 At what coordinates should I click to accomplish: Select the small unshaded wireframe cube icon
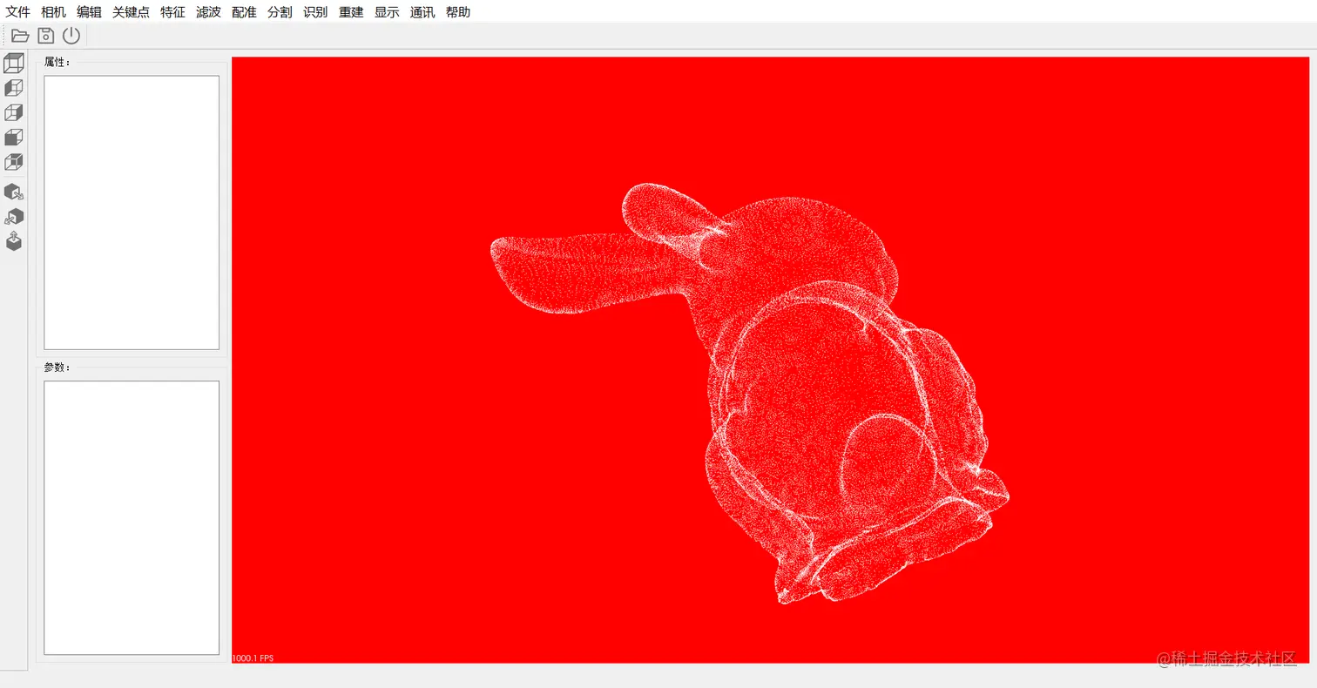coord(14,112)
